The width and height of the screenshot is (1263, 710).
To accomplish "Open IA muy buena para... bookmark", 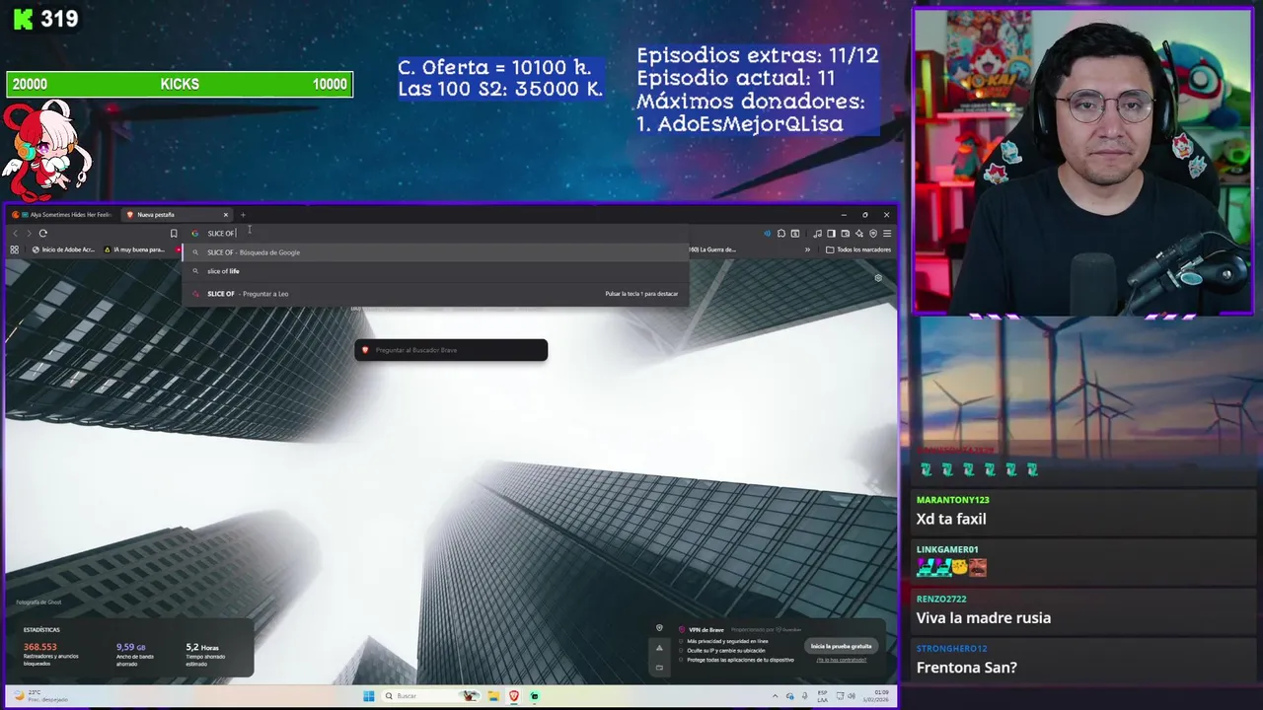I will click(134, 249).
